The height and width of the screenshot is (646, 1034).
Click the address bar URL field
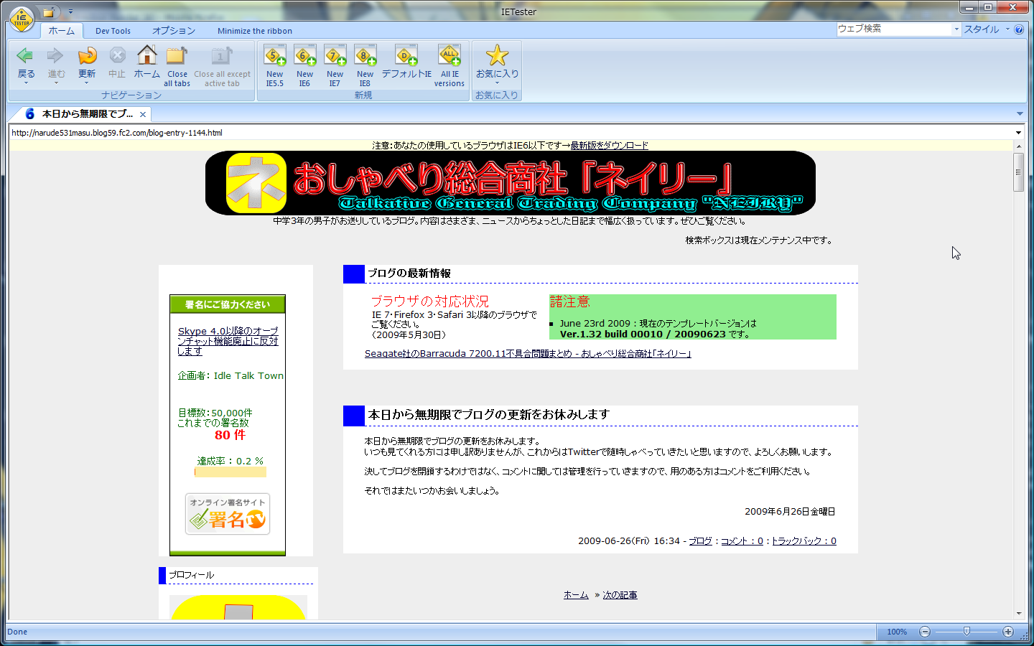(x=510, y=133)
